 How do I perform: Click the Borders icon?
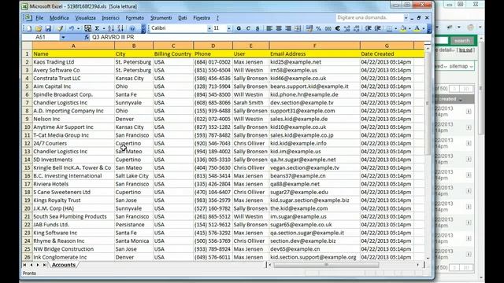(x=389, y=28)
